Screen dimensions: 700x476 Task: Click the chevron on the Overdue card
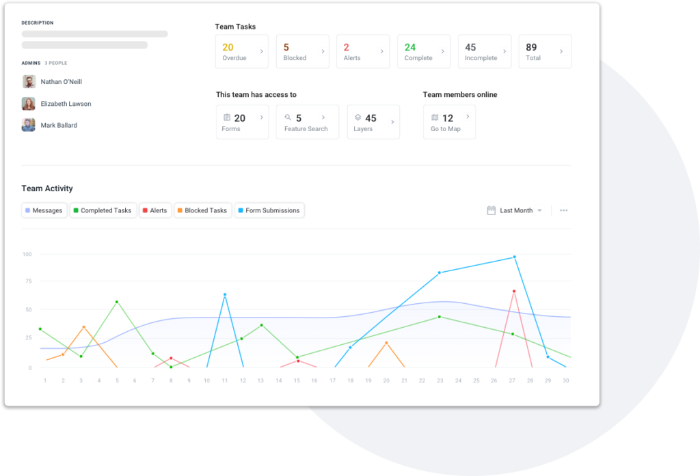coord(262,51)
